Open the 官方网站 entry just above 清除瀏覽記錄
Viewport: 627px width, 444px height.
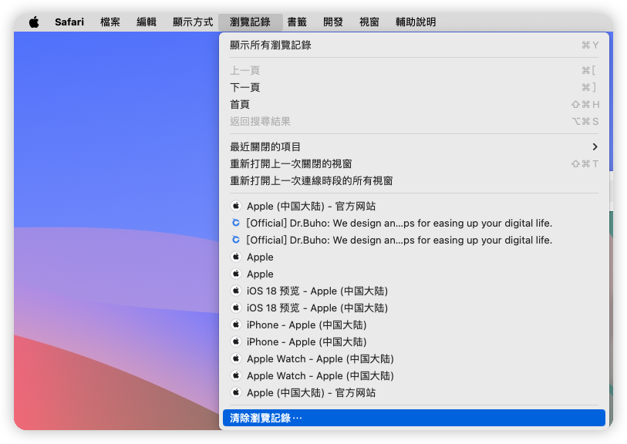(414, 393)
